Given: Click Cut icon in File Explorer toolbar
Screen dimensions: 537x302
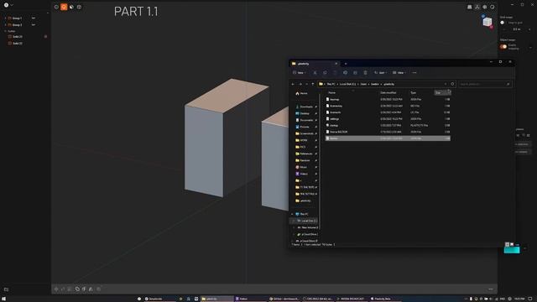Looking at the screenshot, I should pos(315,73).
